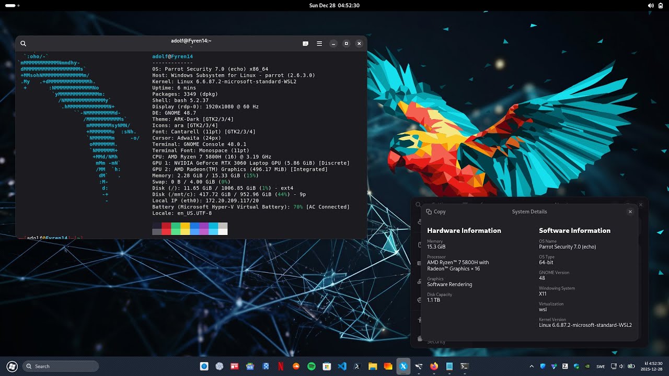Switch SWE keyboard language indicator
This screenshot has width=669, height=376.
tap(601, 367)
